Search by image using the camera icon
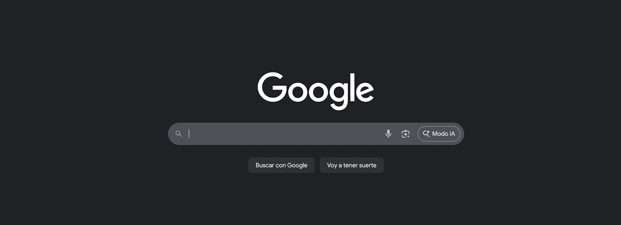 coord(405,134)
